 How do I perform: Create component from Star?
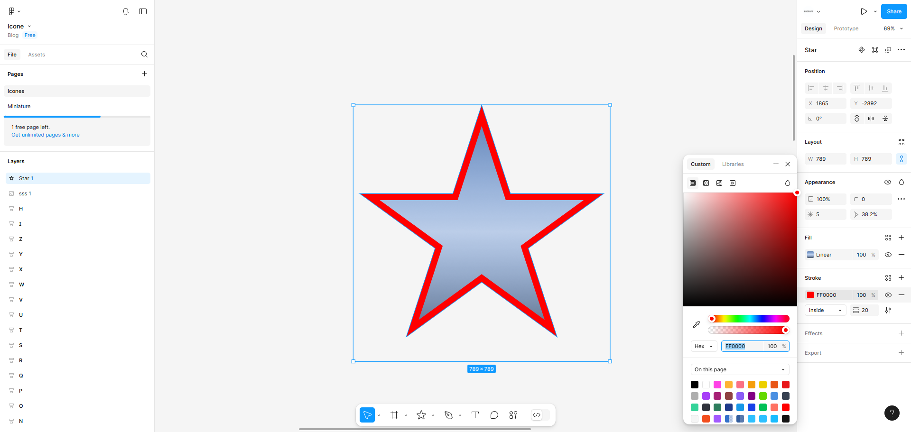[x=862, y=50]
